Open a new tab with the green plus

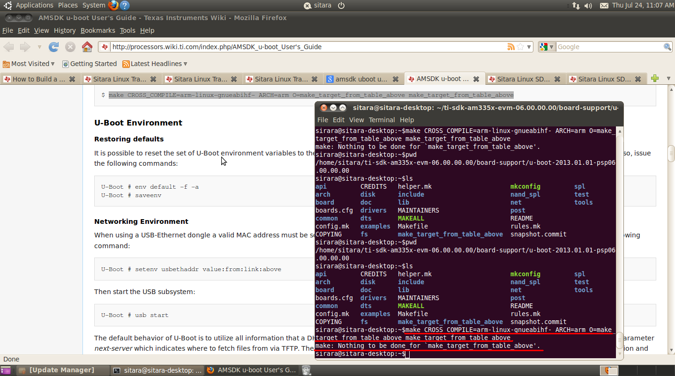click(x=655, y=78)
